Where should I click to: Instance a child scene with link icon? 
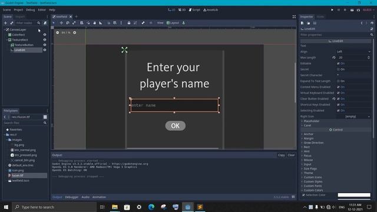click(12, 23)
